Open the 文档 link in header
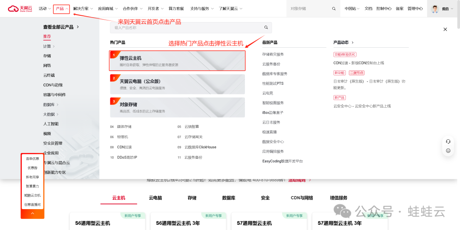 coord(368,9)
